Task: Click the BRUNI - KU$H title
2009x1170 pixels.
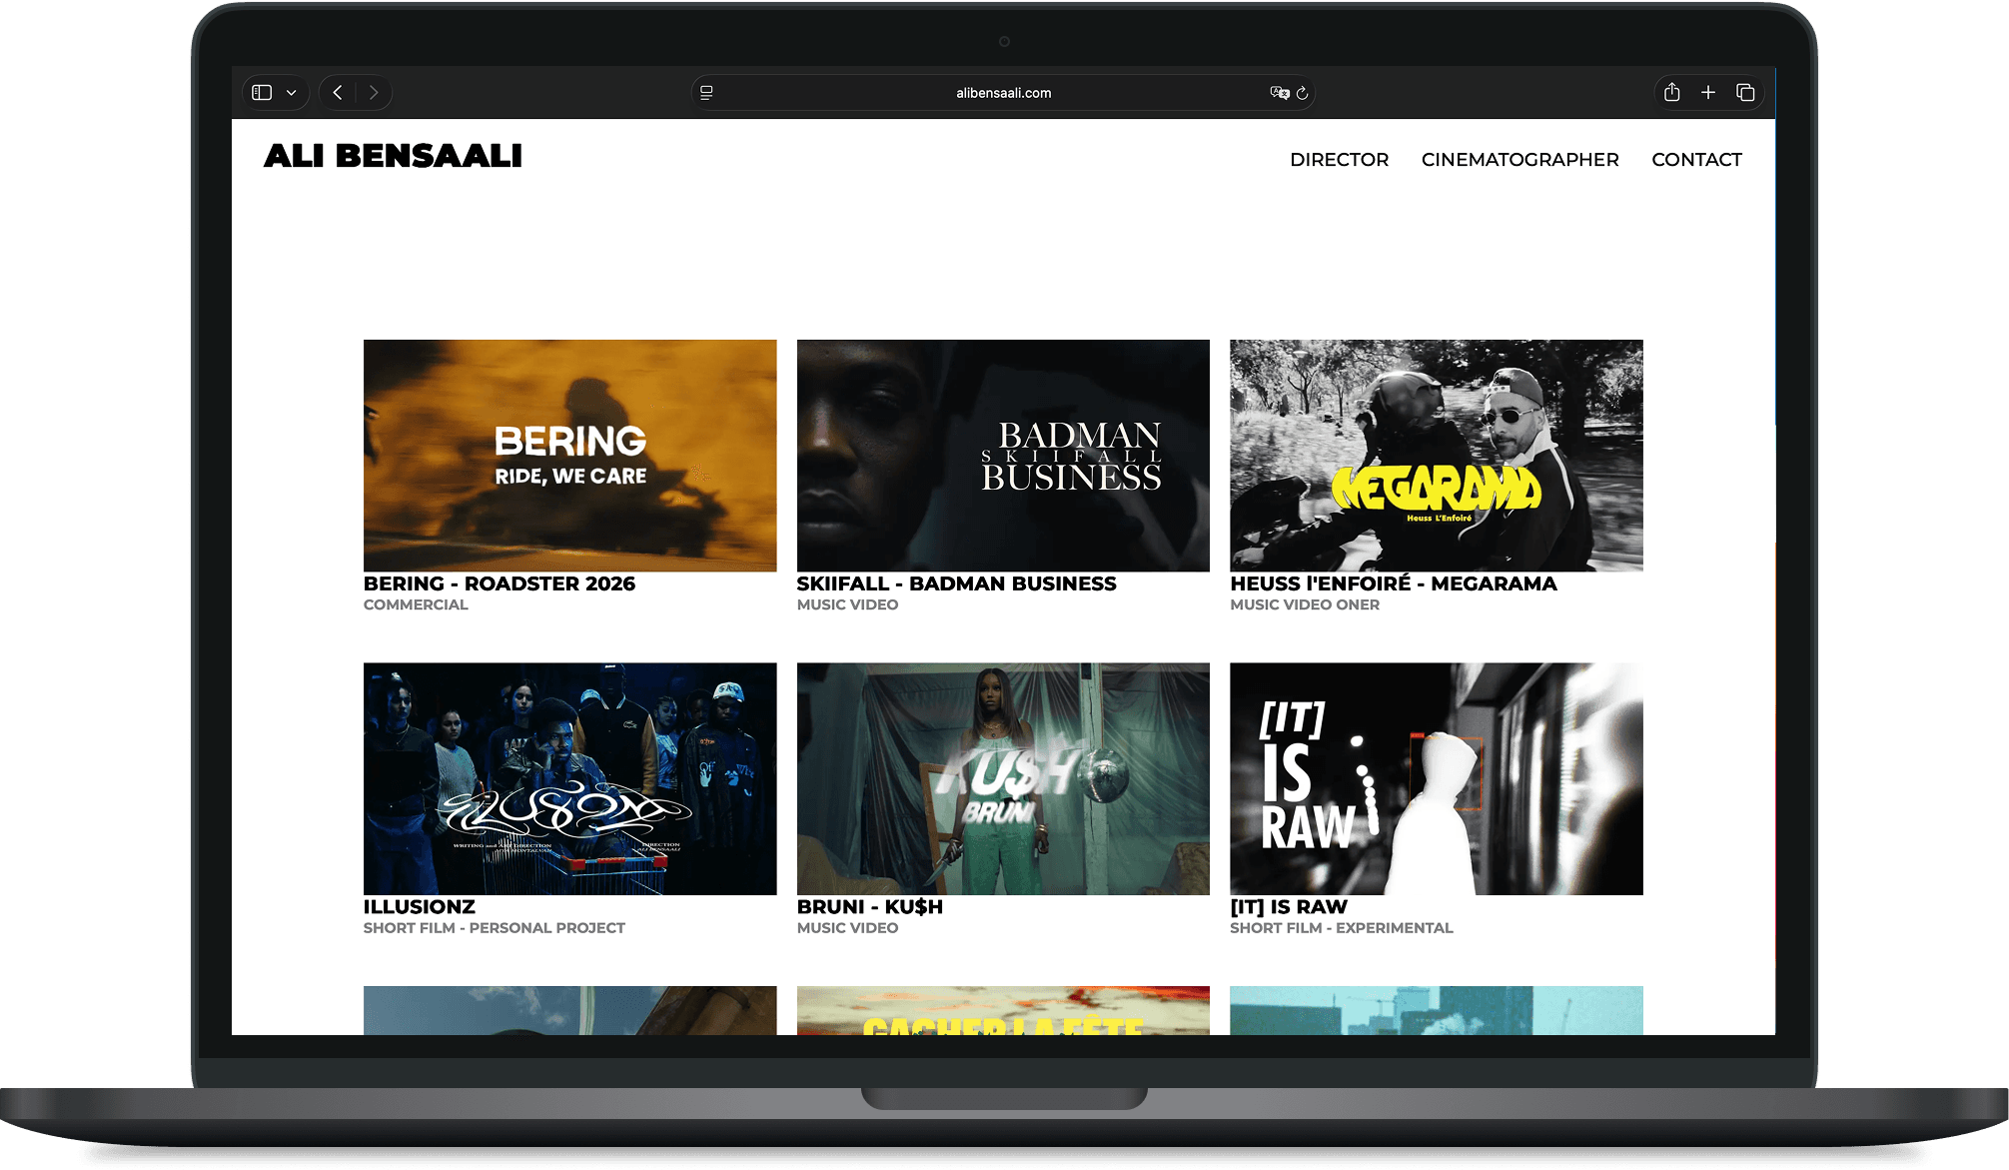Action: click(870, 907)
